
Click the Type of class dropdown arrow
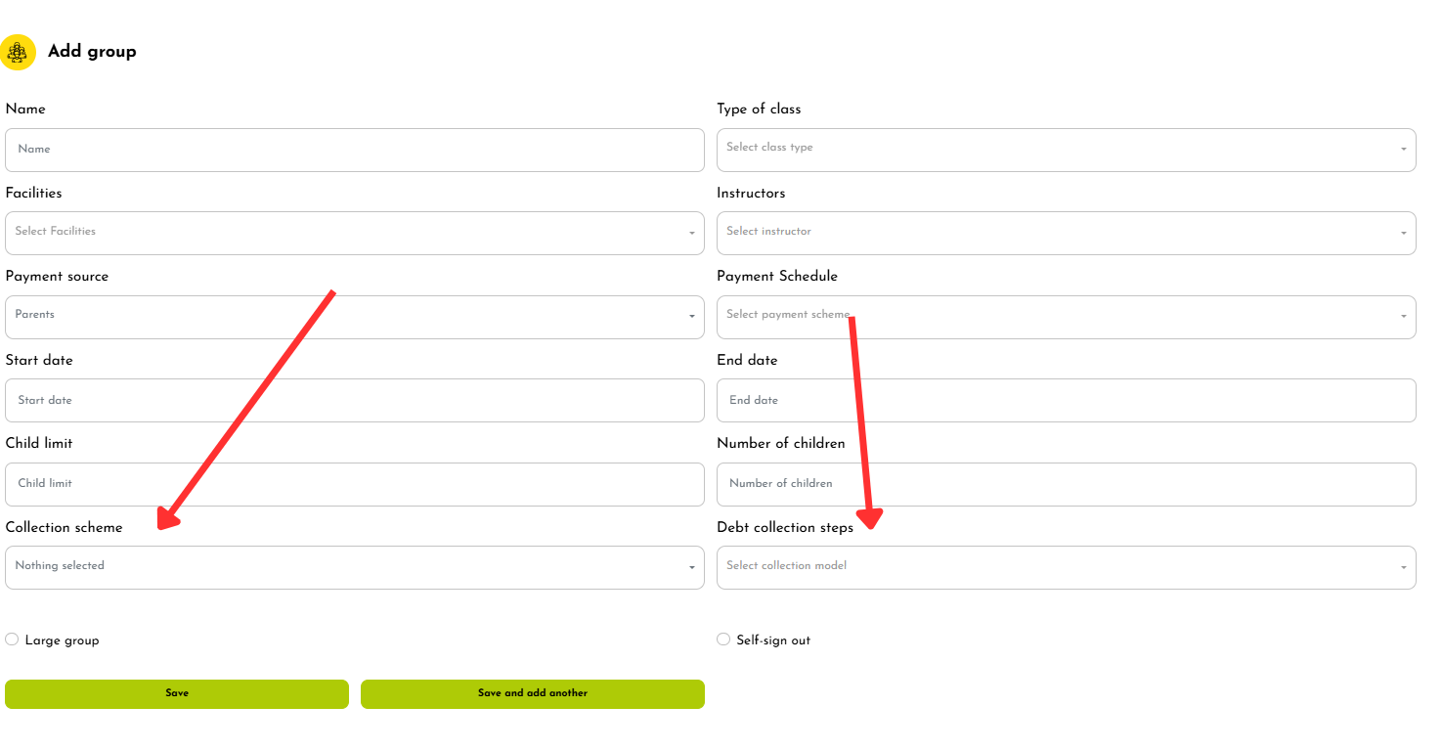(1403, 150)
